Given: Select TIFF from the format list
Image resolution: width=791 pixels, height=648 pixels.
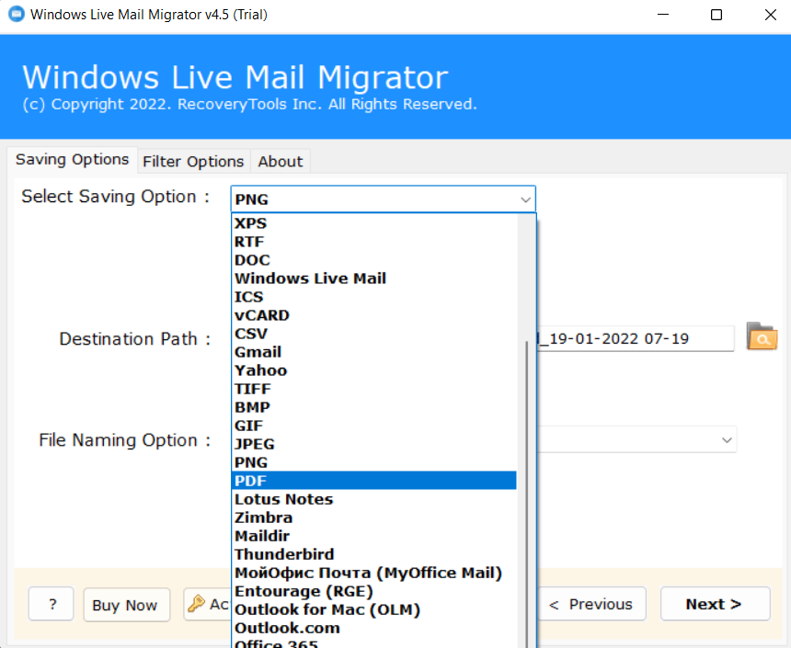Looking at the screenshot, I should click(x=374, y=389).
